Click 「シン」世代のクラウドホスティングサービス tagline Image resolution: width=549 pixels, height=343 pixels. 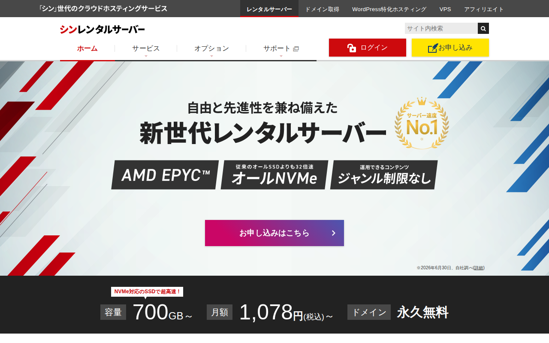103,9
